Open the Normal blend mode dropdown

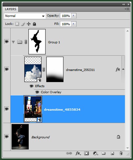(25, 16)
